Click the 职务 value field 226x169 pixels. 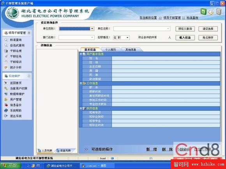pos(166,87)
